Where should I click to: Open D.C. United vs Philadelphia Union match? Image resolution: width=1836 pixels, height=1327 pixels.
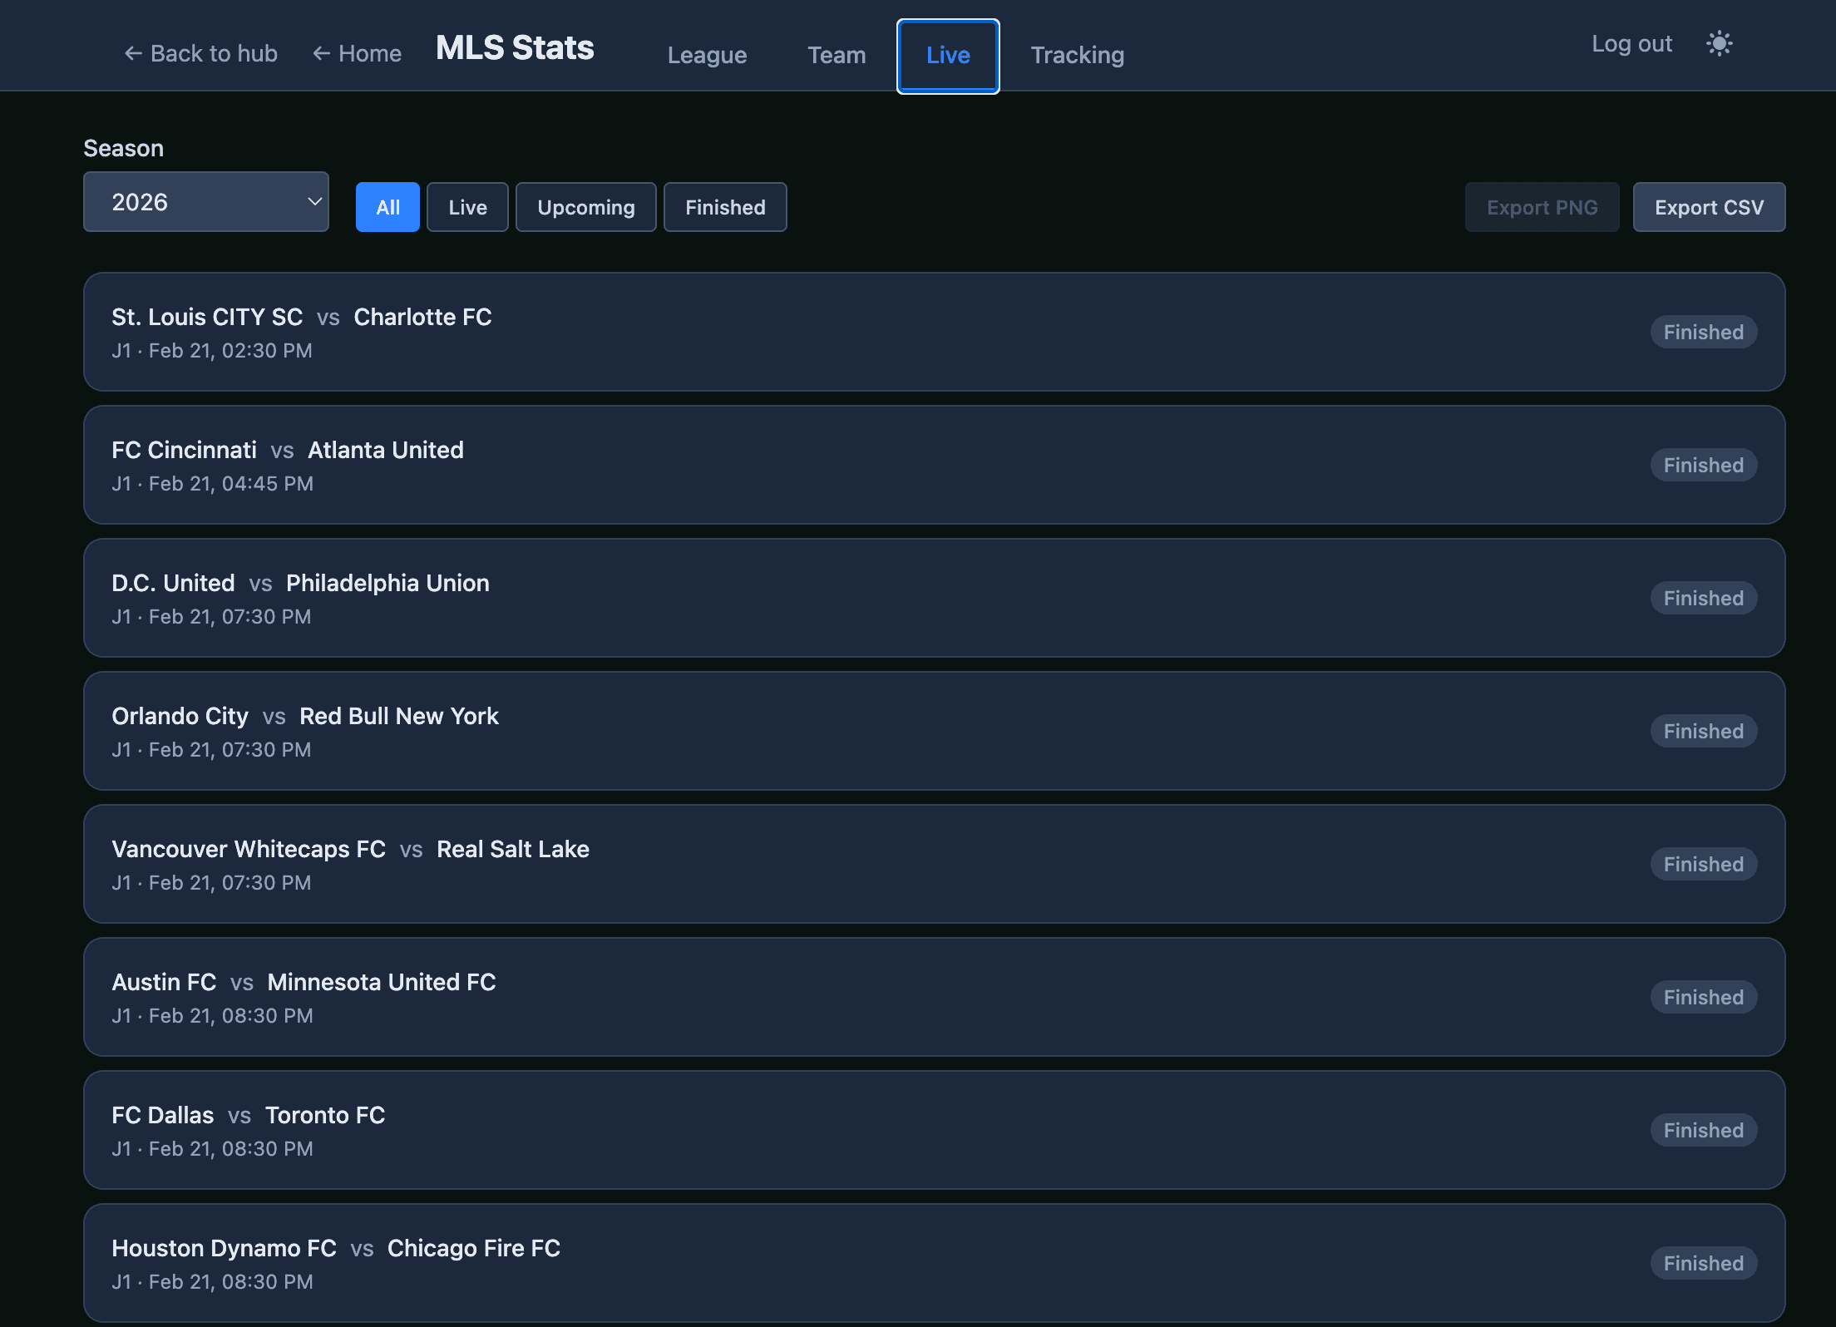point(934,598)
